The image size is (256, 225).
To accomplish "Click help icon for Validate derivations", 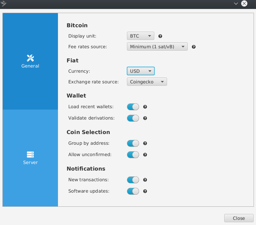I will click(145, 118).
